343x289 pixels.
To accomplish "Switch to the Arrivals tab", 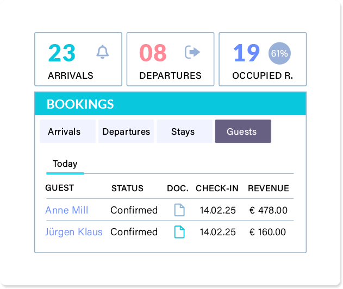I will (x=67, y=131).
